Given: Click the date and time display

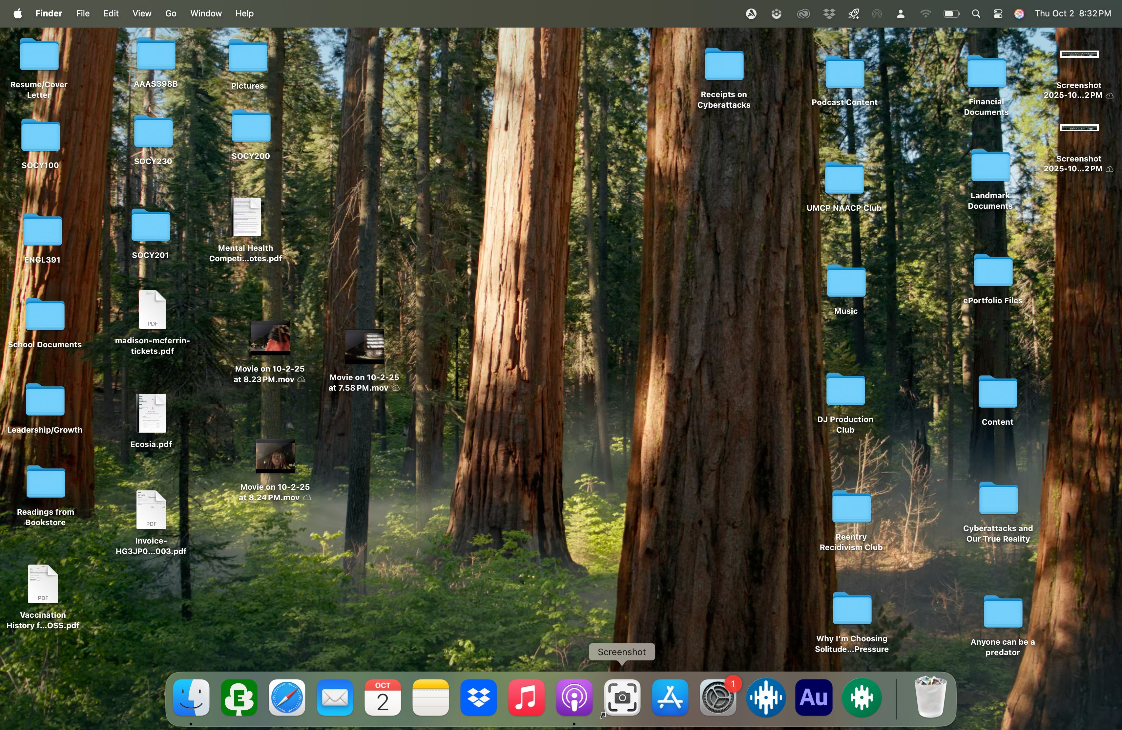Looking at the screenshot, I should (1072, 14).
